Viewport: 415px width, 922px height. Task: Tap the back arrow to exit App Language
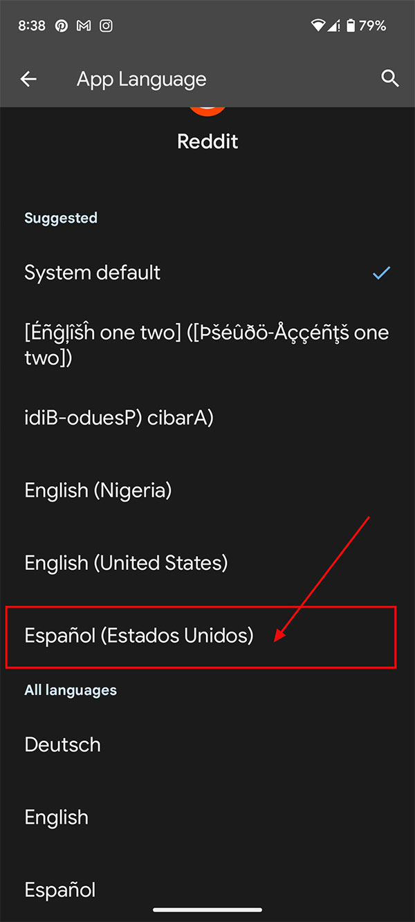tap(28, 79)
